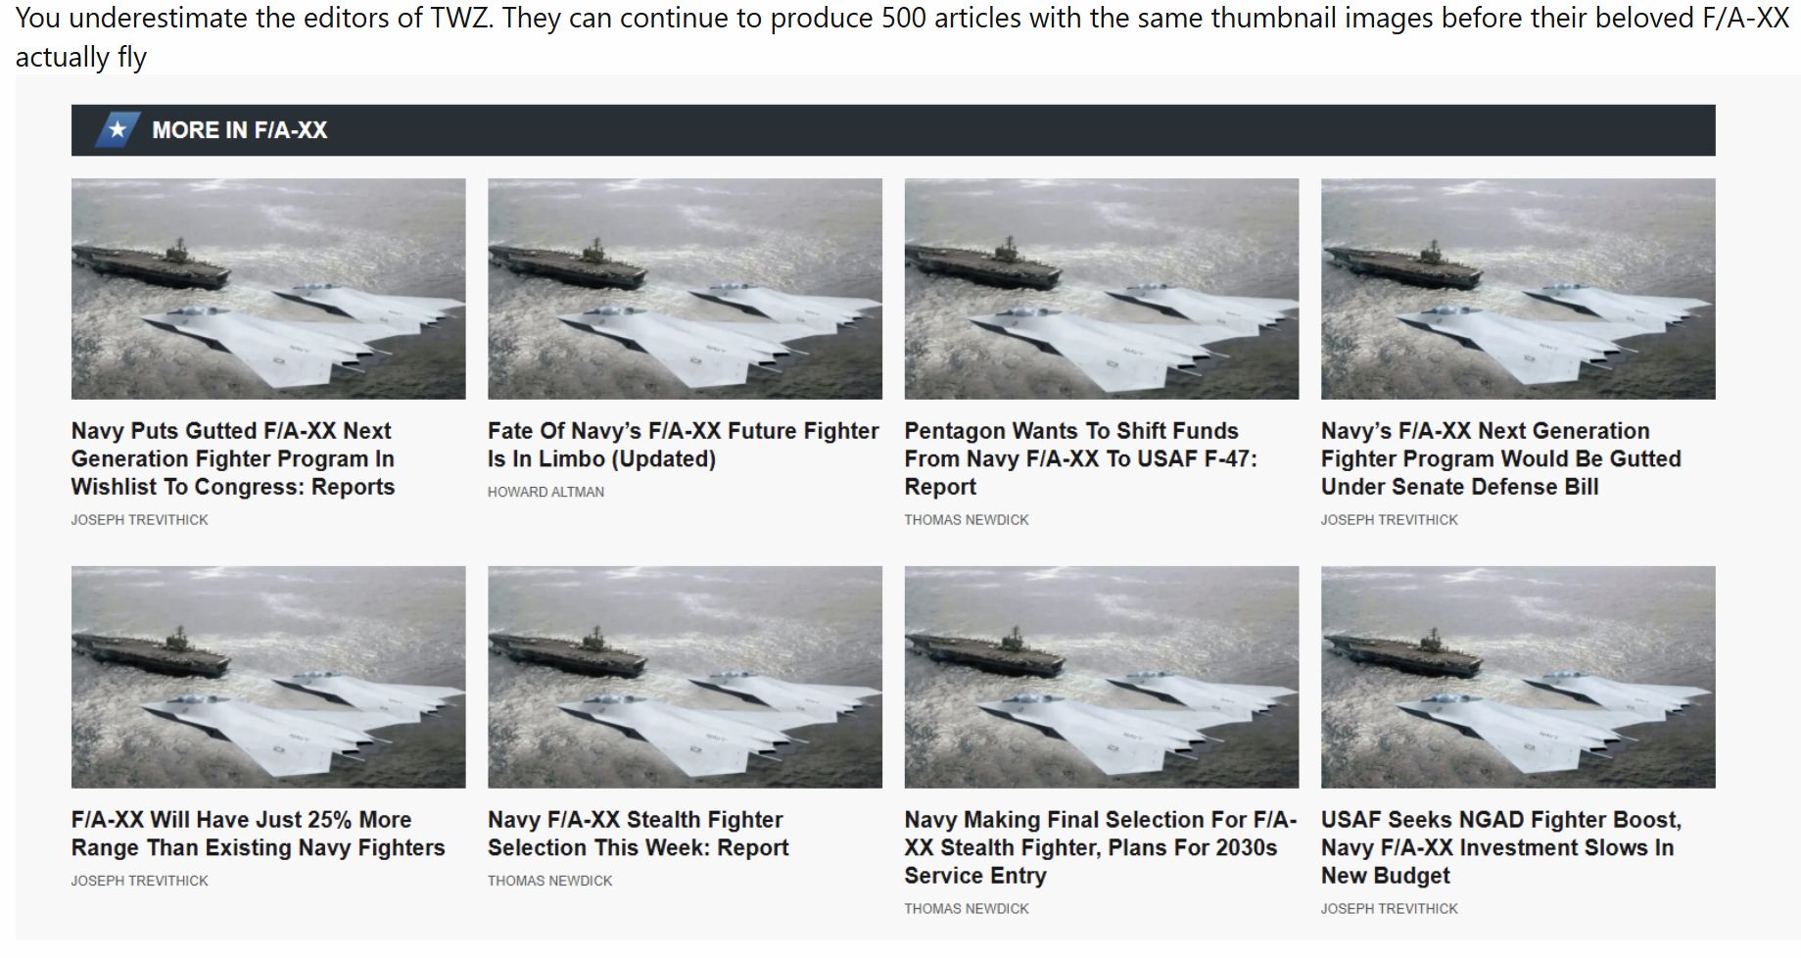Open 'Navy F/A-XX Stealth Fighter Selection This Week' headline
Screen dimensions: 1801x958
click(x=639, y=834)
